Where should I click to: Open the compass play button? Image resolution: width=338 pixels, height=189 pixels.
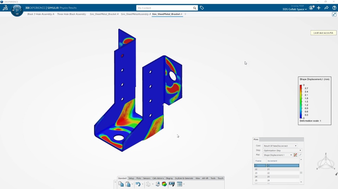coord(17,10)
